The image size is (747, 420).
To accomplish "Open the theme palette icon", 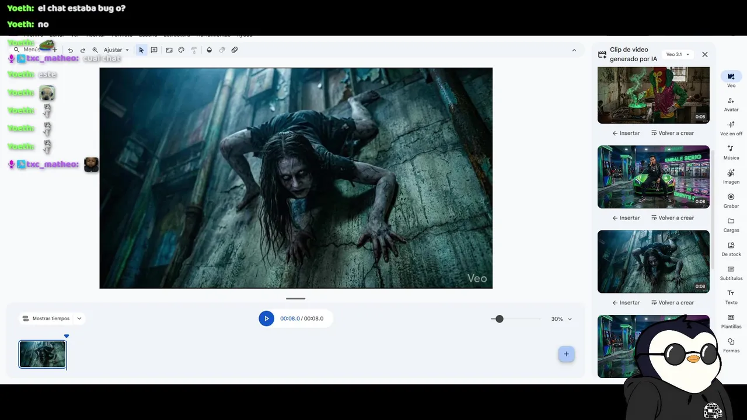I will [181, 50].
